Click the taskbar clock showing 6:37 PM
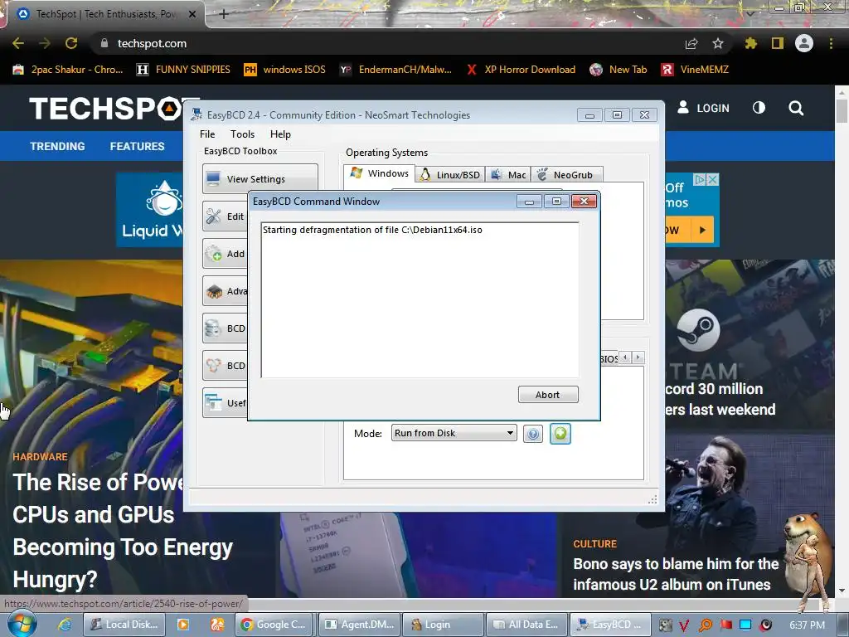This screenshot has width=849, height=637. pyautogui.click(x=807, y=625)
